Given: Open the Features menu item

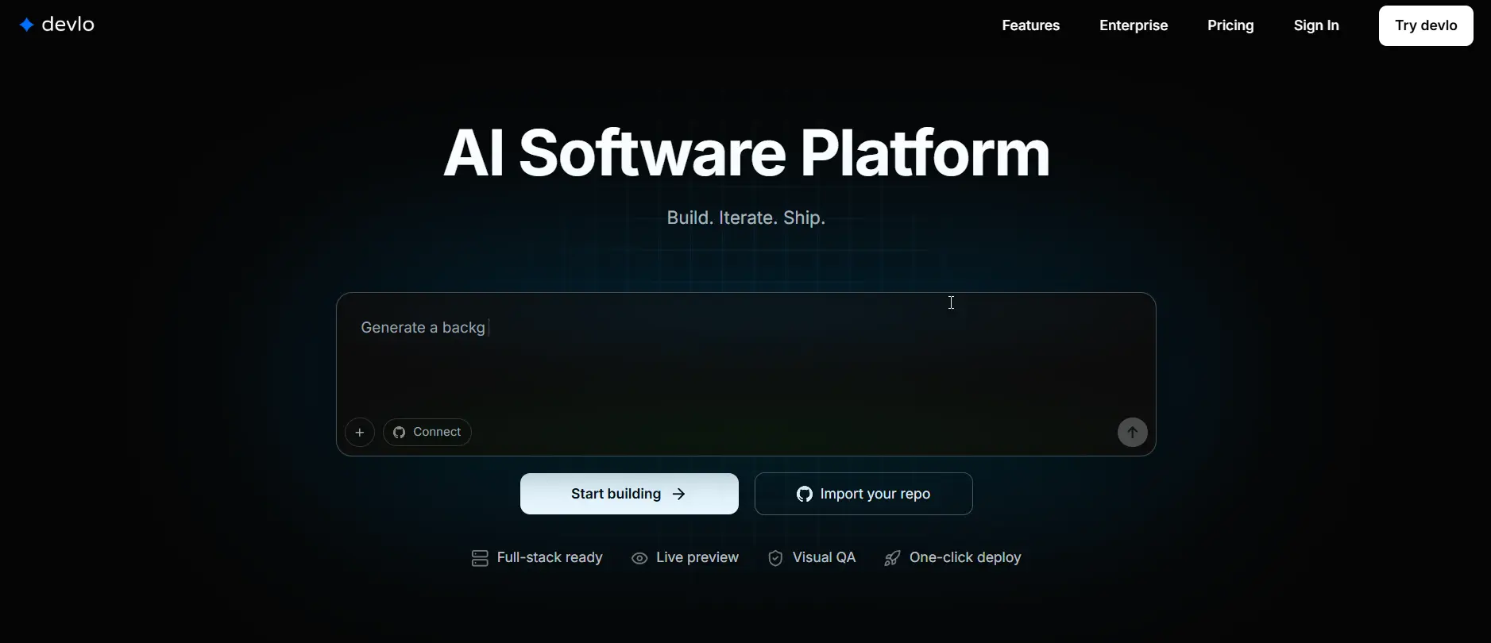Looking at the screenshot, I should 1030,25.
